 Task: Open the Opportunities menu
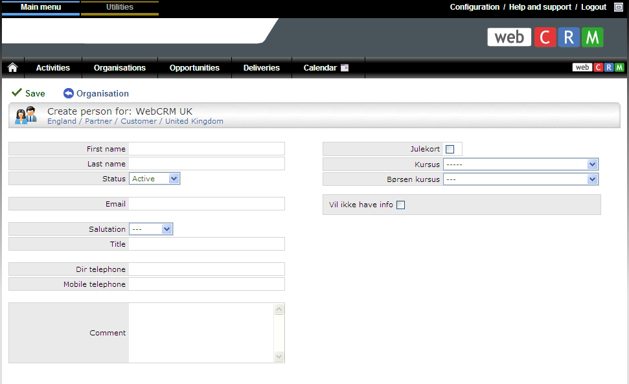[194, 68]
